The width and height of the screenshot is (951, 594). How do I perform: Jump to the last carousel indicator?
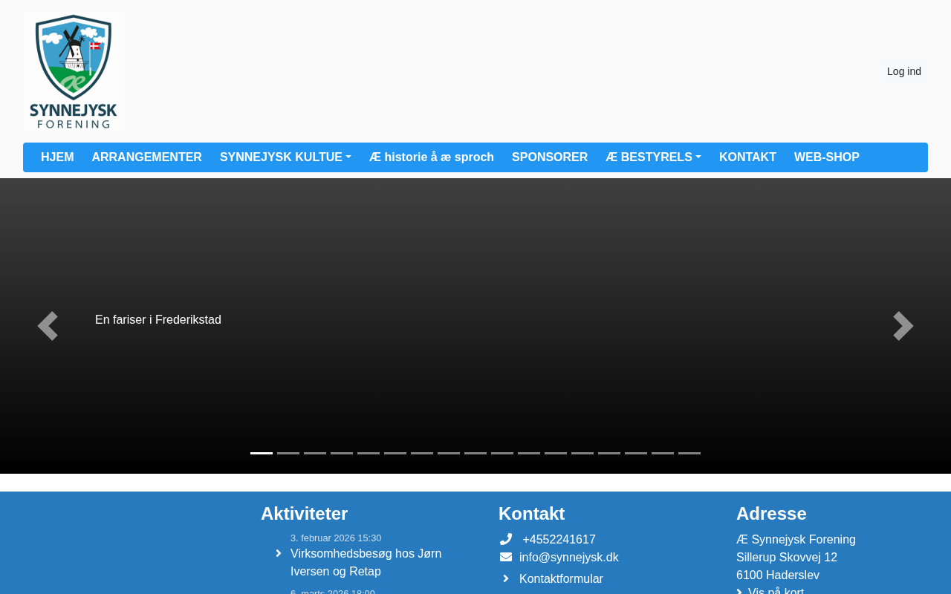point(689,453)
